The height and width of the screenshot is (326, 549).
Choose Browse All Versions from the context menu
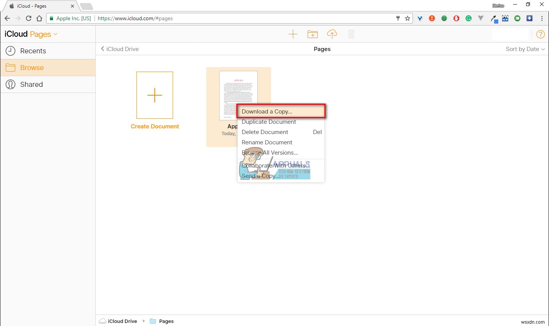coord(281,153)
